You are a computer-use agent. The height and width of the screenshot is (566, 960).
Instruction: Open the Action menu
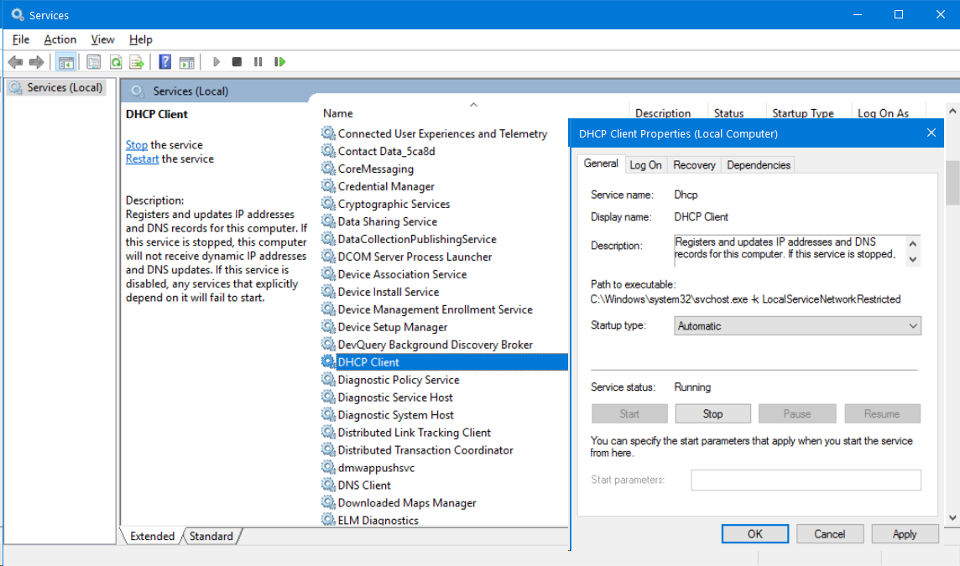pos(60,39)
